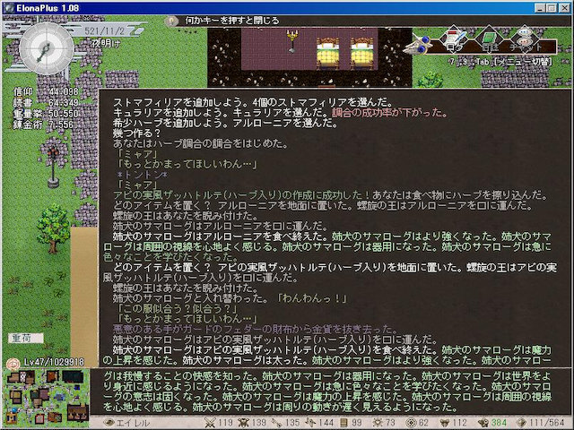Image resolution: width=574 pixels, height=430 pixels.
Task: Click the book learning icon showing 99
Action: pyautogui.click(x=344, y=423)
